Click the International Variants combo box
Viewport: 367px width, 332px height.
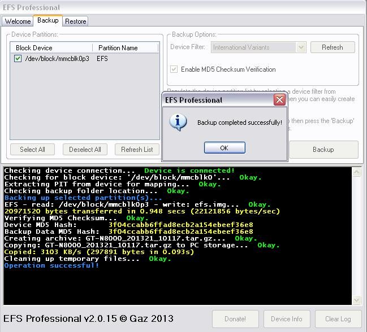pos(258,47)
